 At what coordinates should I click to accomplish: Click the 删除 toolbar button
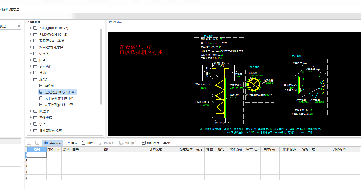pyautogui.click(x=87, y=143)
